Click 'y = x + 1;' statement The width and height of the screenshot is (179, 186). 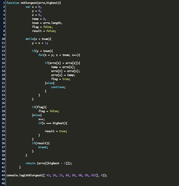[40, 43]
